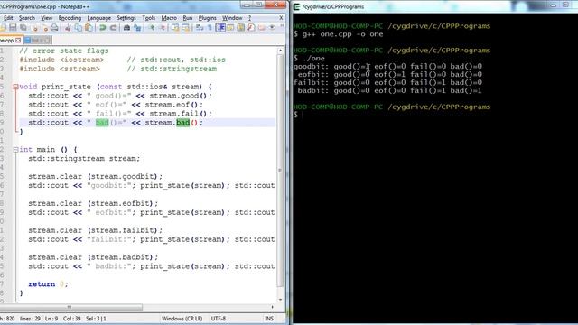The height and width of the screenshot is (325, 578).
Task: Click the 'std::stringstream stream;' line
Action: coord(84,159)
